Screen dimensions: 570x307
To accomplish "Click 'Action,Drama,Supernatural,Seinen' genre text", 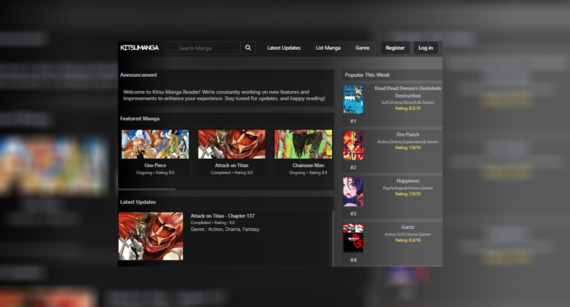I will point(408,141).
